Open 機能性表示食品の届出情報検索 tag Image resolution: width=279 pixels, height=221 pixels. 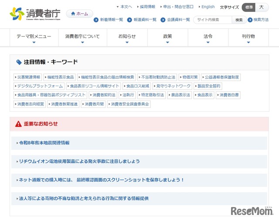click(106, 77)
